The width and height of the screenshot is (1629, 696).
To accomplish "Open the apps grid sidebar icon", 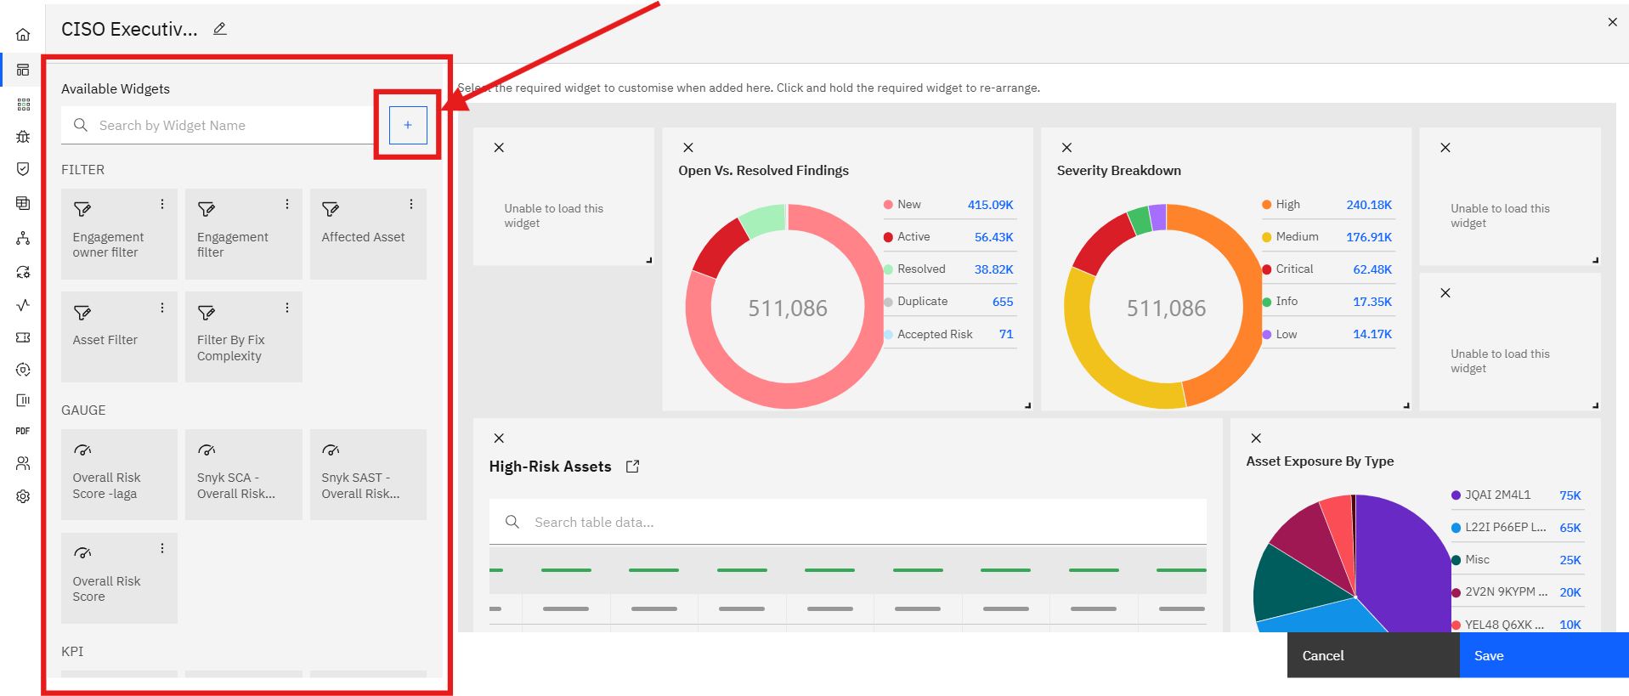I will (23, 104).
